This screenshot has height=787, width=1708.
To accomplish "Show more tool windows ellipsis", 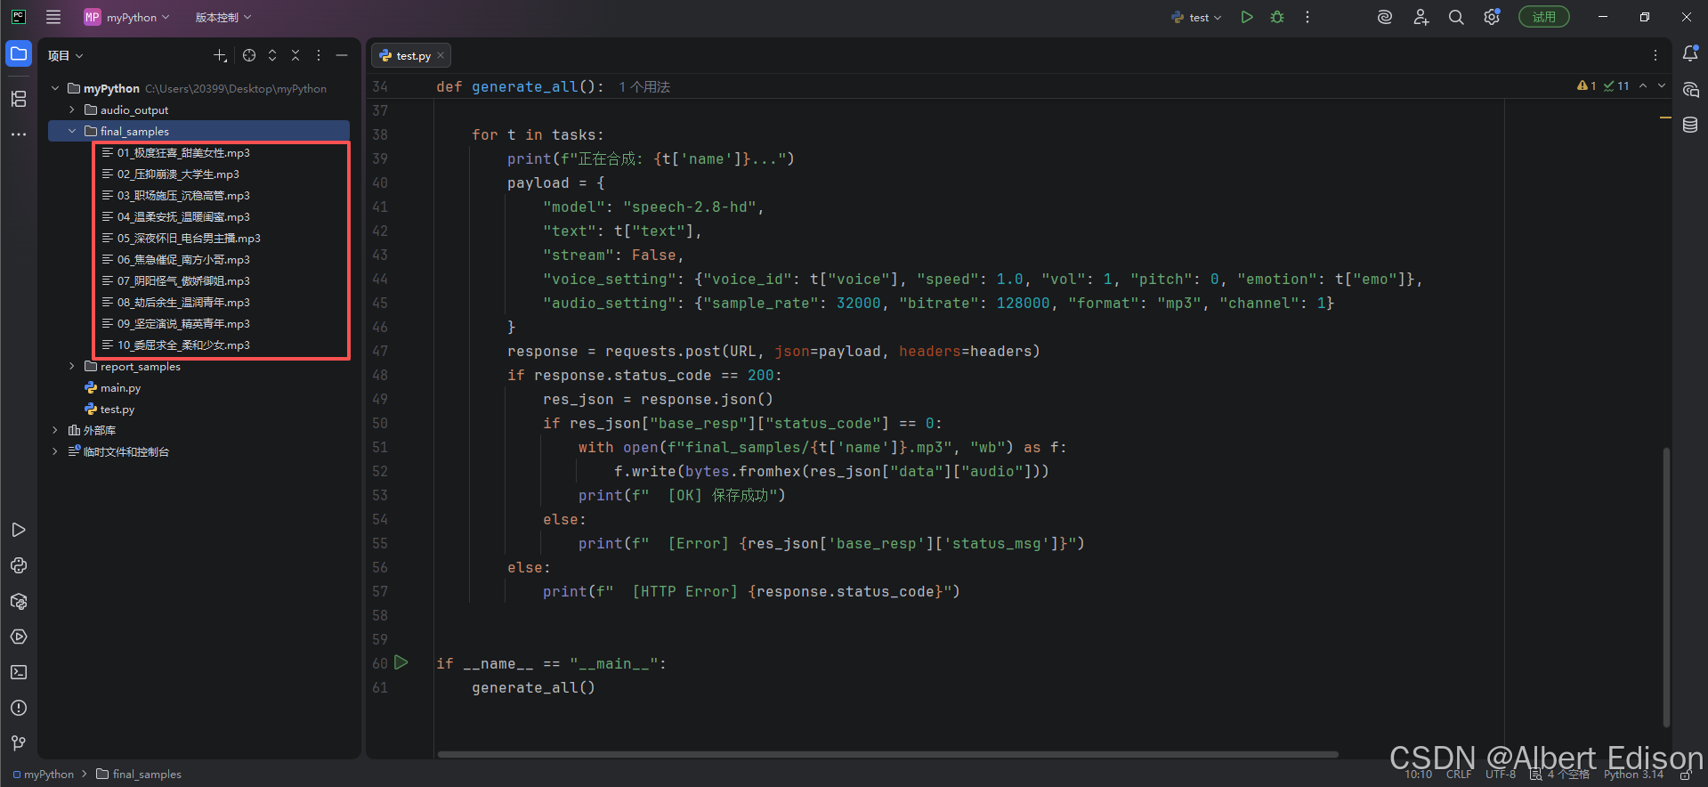I will [x=18, y=134].
